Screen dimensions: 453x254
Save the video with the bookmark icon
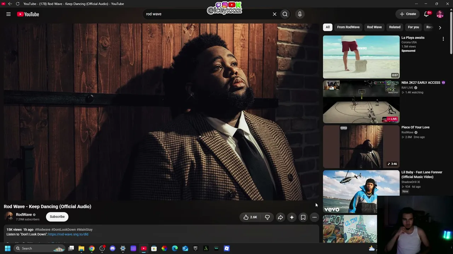(303, 217)
